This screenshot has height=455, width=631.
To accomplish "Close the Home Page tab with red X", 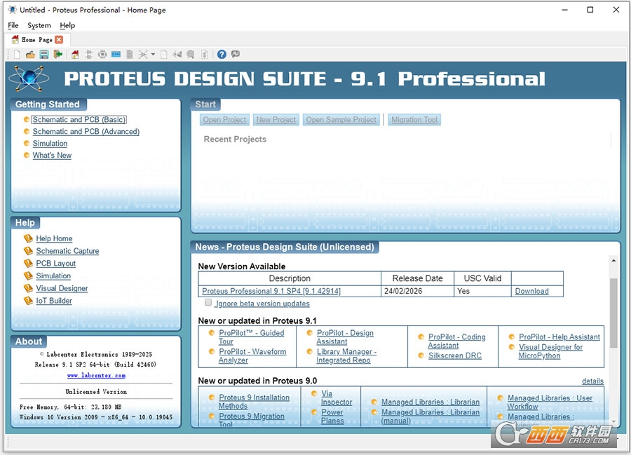I will coord(59,39).
